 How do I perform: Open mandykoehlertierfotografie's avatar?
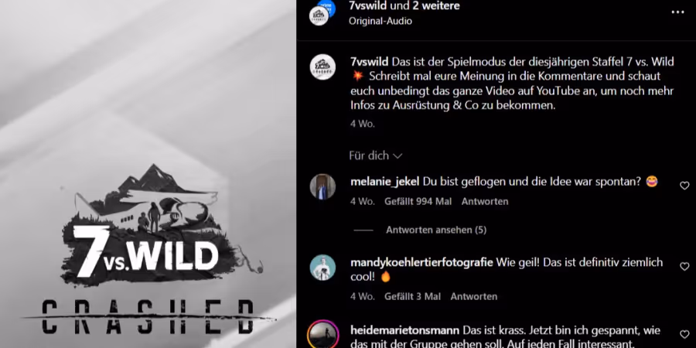322,268
